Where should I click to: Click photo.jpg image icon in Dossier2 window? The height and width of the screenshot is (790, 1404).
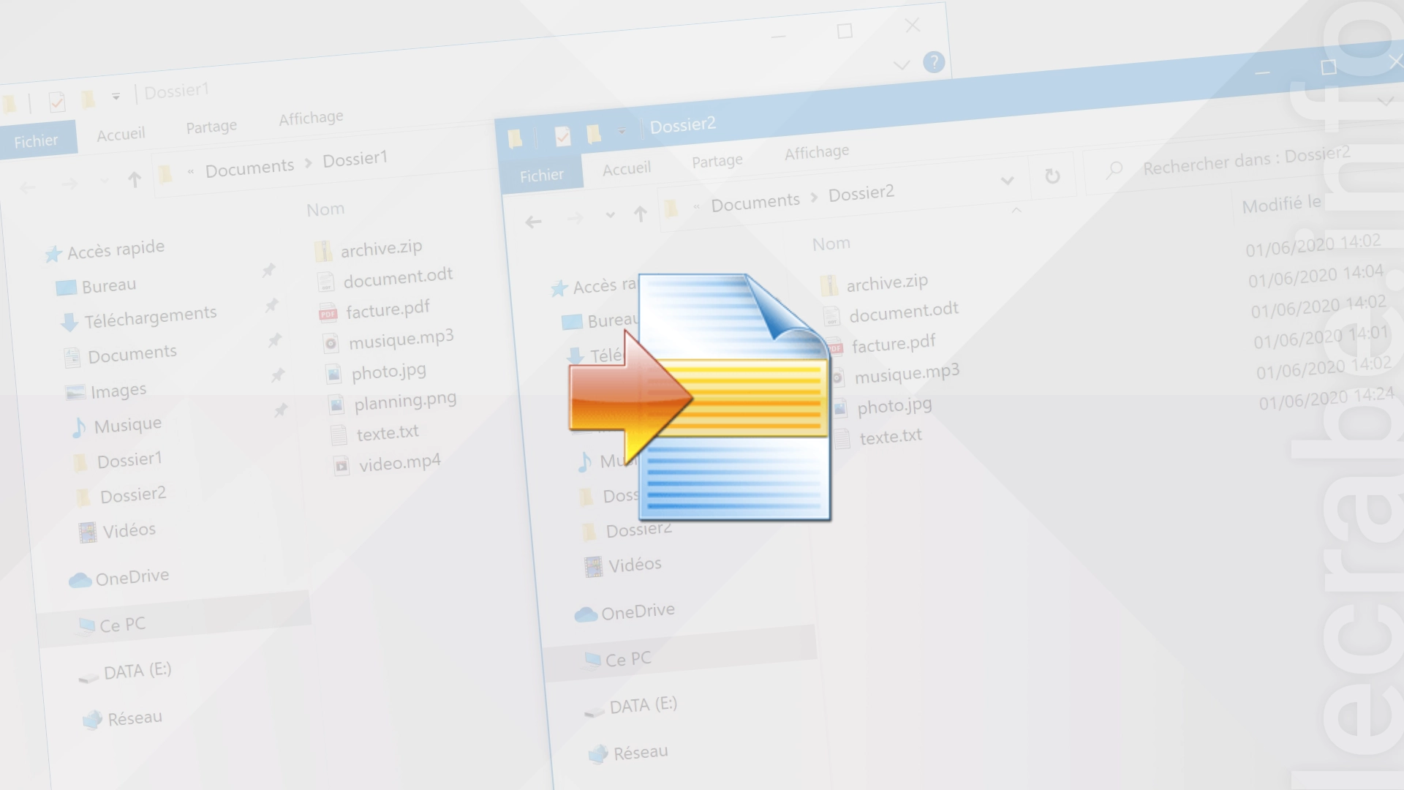(x=840, y=408)
